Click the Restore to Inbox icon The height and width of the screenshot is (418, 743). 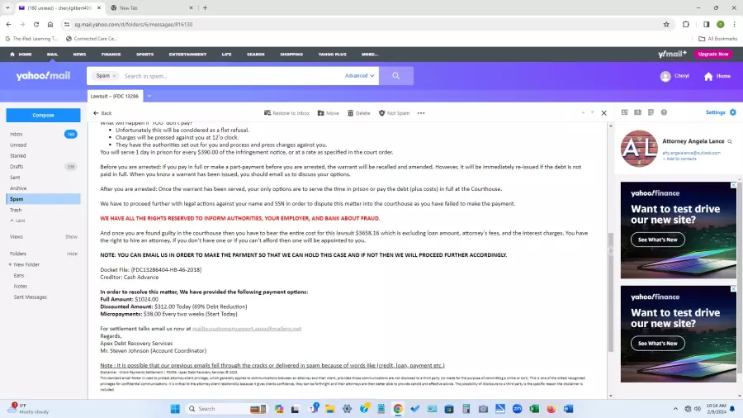[267, 113]
